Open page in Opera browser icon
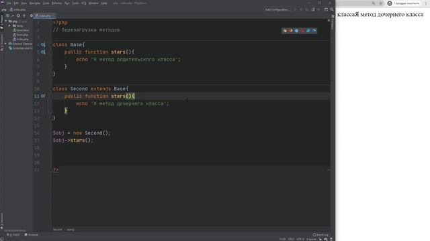Screen dimensions: 430x241 302,31
